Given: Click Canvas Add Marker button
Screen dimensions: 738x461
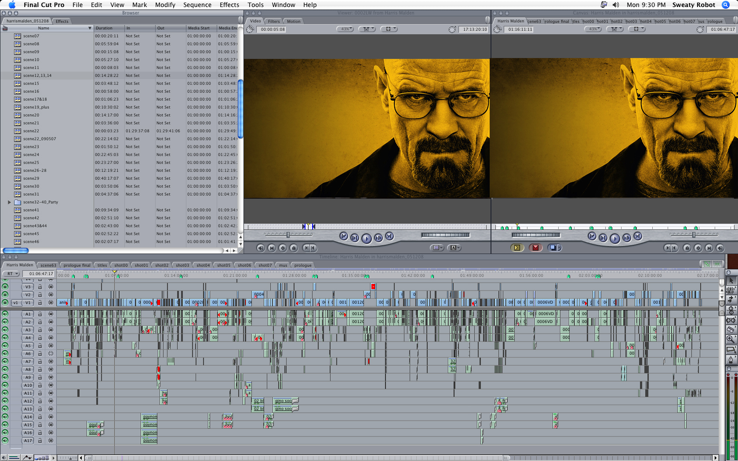Looking at the screenshot, I should 687,248.
